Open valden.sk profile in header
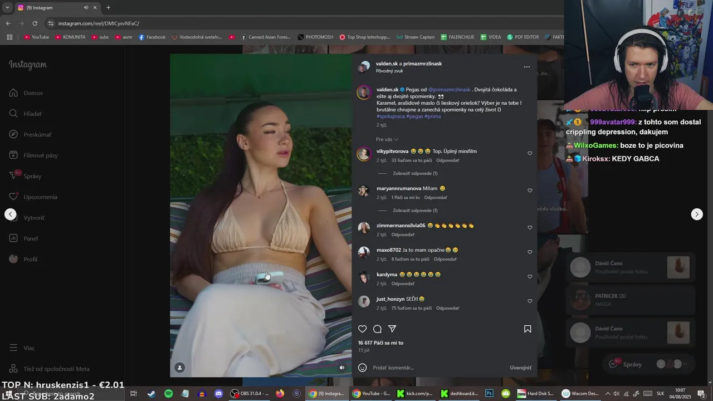Viewport: 713px width, 401px height. click(387, 63)
